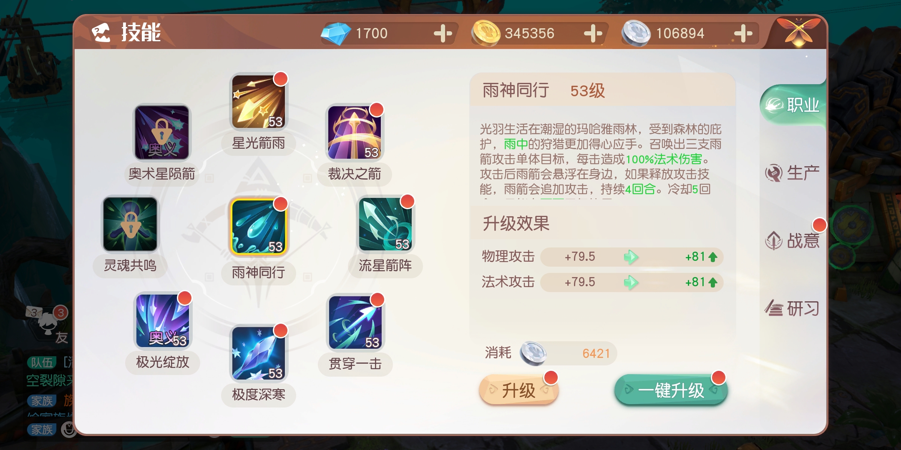Switch to the 生产 tab
The image size is (901, 450).
click(x=793, y=173)
